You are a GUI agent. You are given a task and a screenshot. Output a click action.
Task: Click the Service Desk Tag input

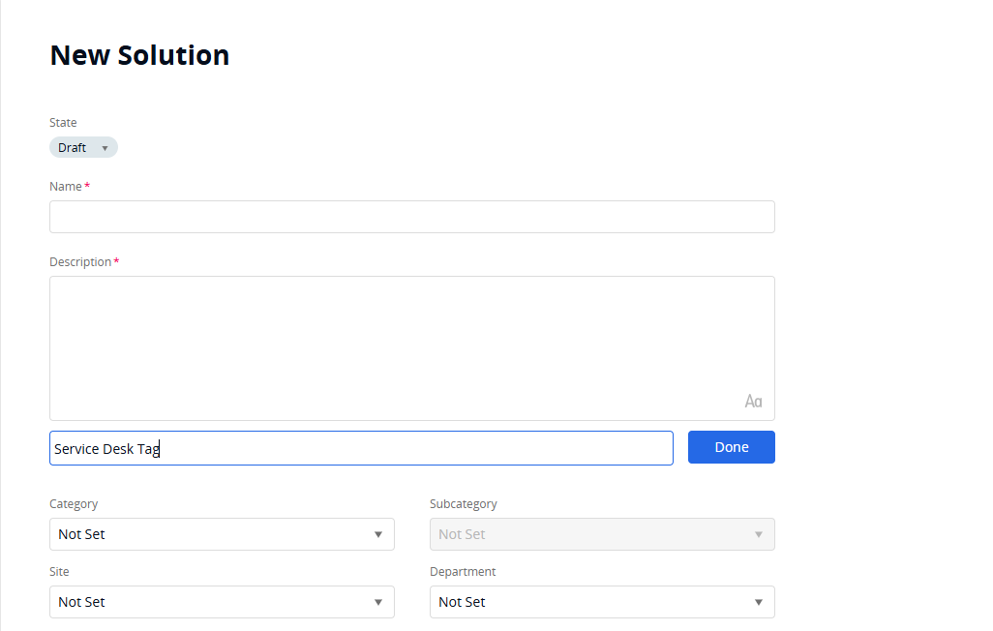pos(361,448)
